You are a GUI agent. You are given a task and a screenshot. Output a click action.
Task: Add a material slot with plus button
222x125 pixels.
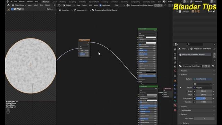214,54
